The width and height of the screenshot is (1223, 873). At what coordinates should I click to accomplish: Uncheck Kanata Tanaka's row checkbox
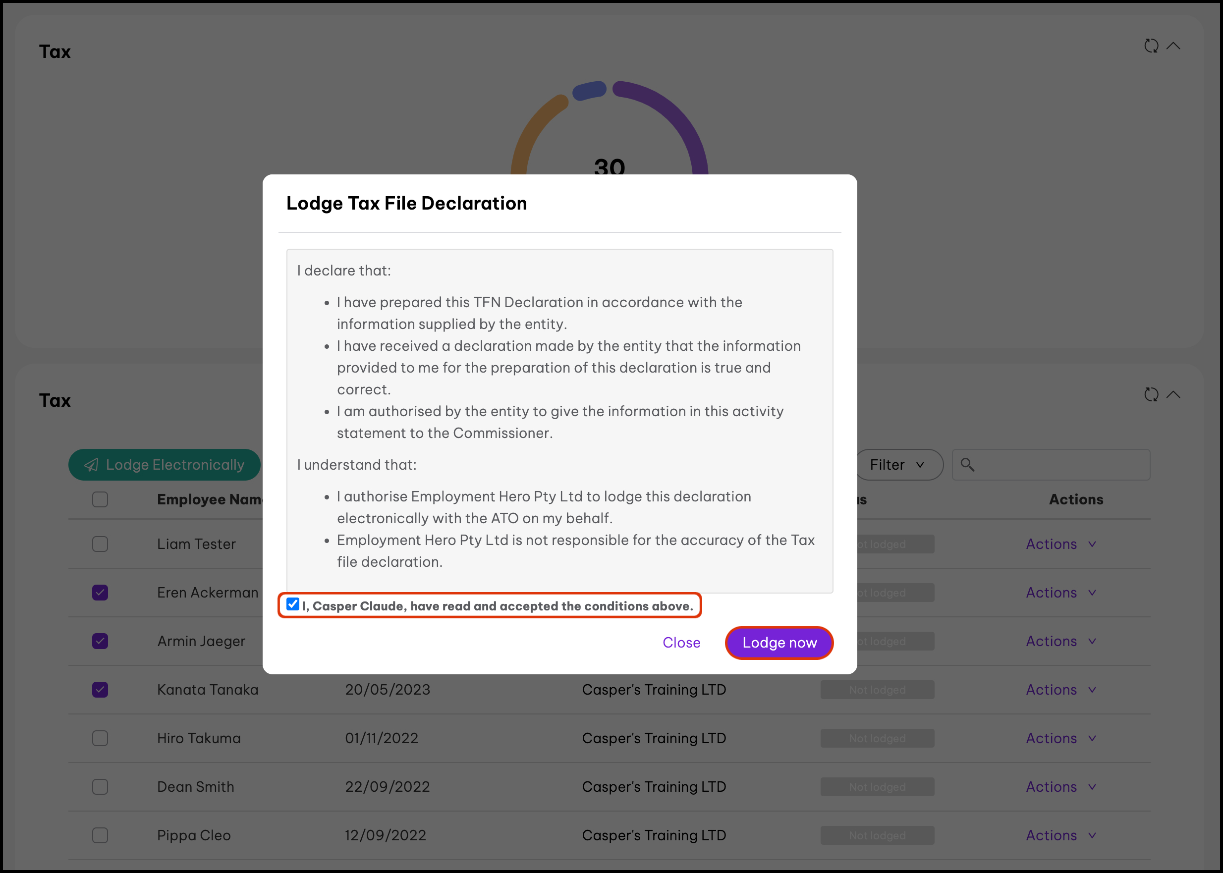click(100, 690)
